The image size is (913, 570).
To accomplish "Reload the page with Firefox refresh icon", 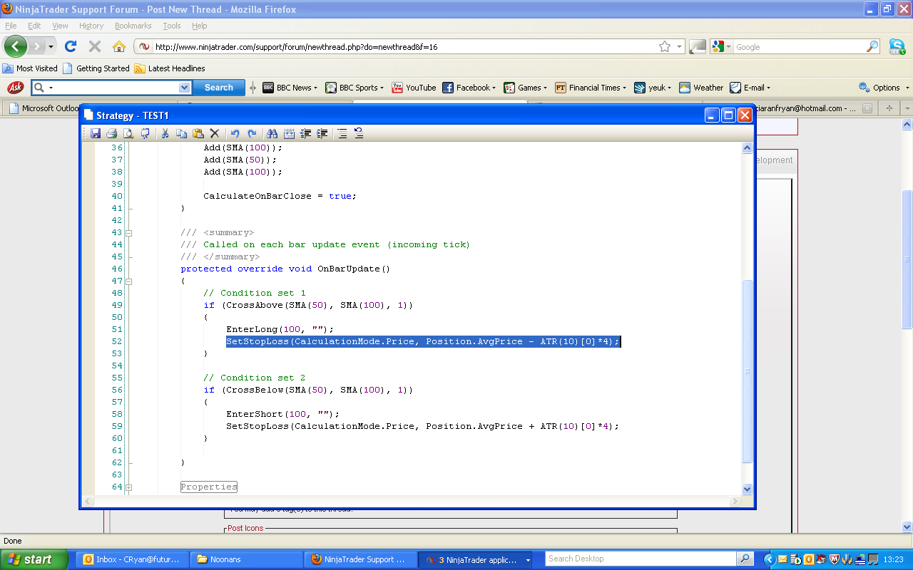I will coord(71,46).
